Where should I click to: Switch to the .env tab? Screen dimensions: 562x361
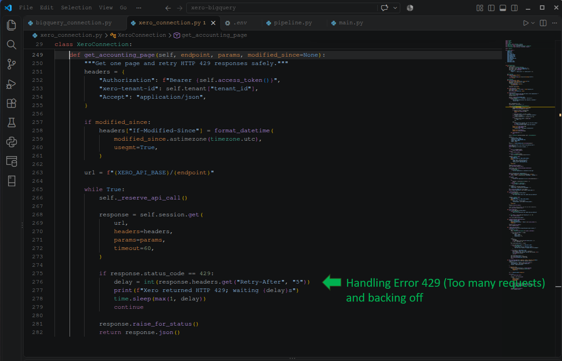click(x=240, y=23)
